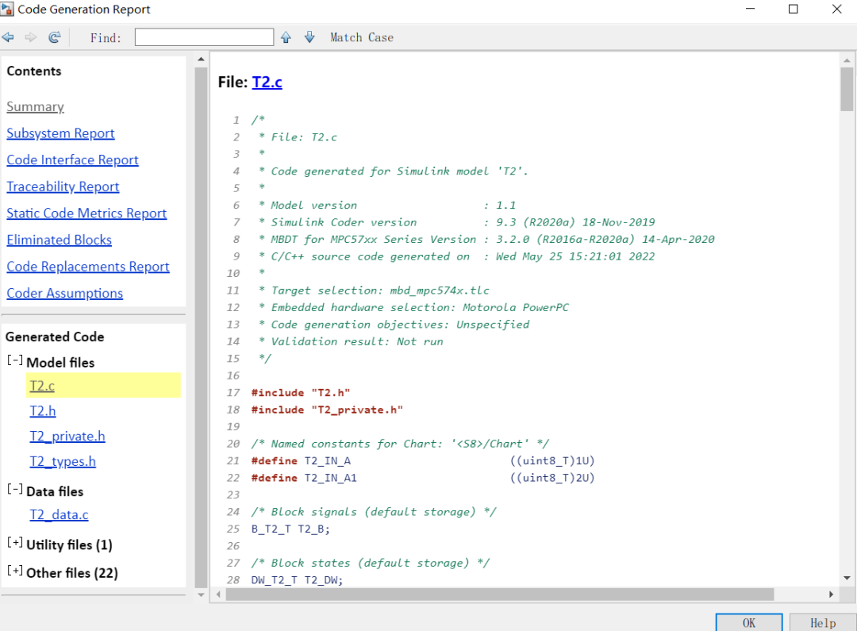
Task: Click the Contents heading
Action: [x=34, y=71]
